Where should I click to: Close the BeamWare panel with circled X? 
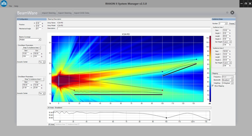232,12
